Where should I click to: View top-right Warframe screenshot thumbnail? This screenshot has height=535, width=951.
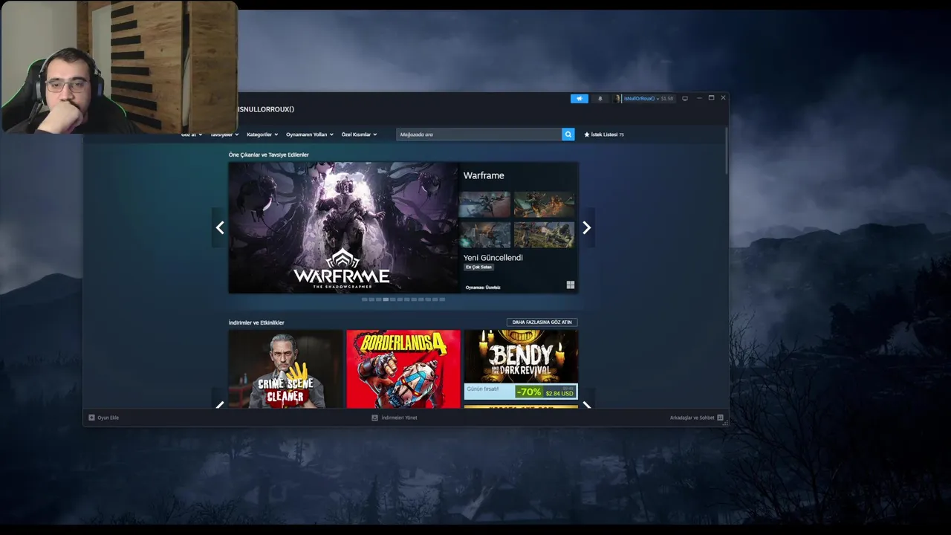pos(544,204)
